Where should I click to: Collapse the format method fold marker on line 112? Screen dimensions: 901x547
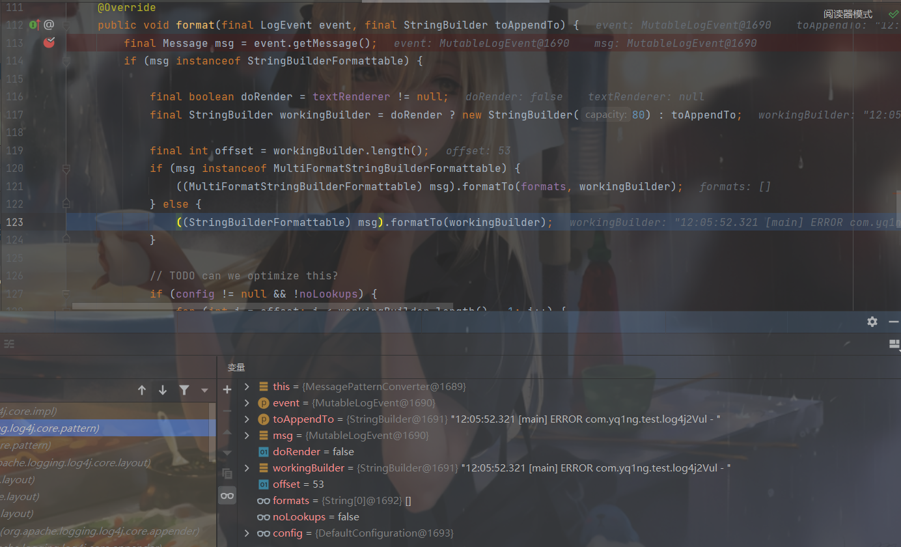click(66, 25)
